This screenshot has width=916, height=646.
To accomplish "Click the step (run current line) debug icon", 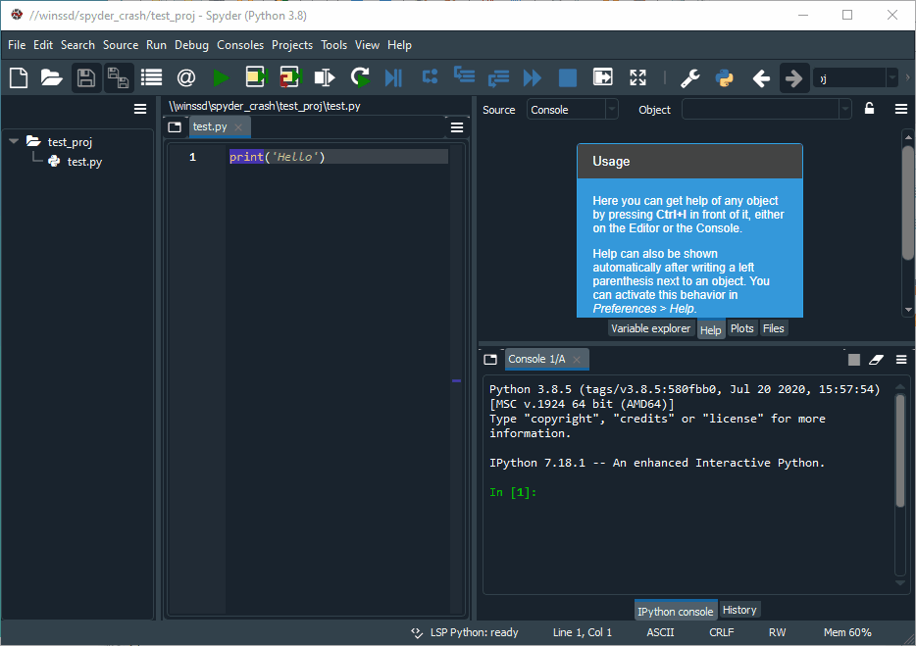I will 430,76.
